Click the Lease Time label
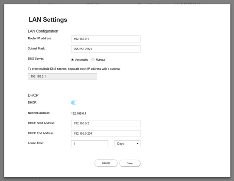 [36, 143]
